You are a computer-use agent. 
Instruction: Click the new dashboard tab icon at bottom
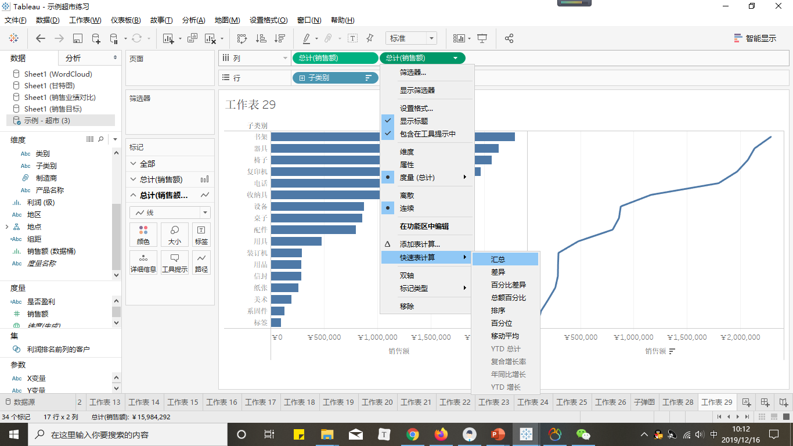coord(765,402)
